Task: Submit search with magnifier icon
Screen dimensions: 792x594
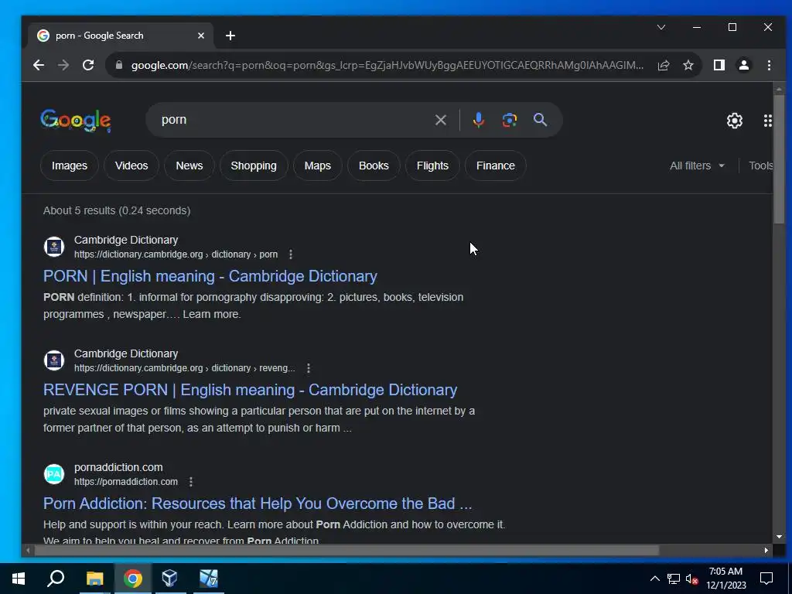Action: pos(540,120)
